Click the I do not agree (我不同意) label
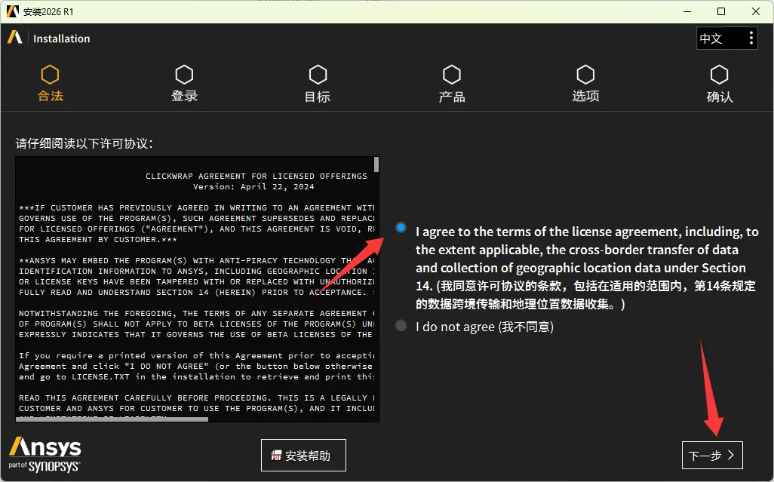The height and width of the screenshot is (482, 774). point(484,327)
